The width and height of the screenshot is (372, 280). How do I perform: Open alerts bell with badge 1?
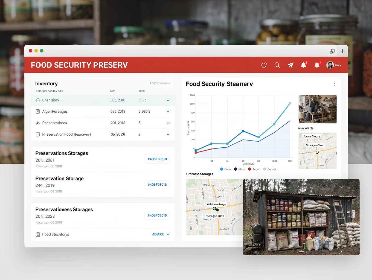pos(317,65)
